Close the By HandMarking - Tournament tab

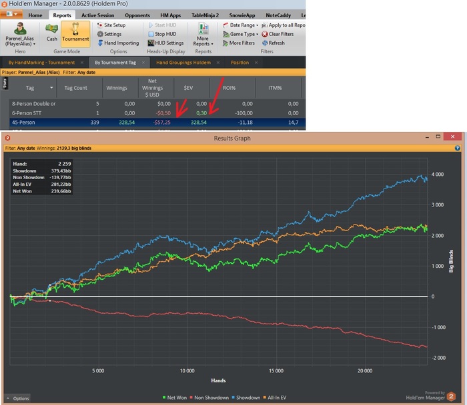click(82, 63)
